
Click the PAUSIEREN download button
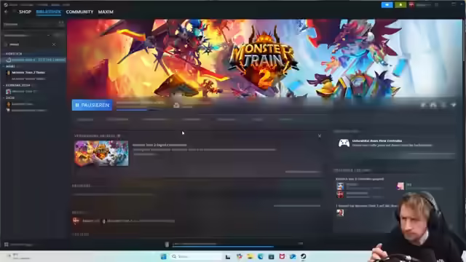(92, 105)
